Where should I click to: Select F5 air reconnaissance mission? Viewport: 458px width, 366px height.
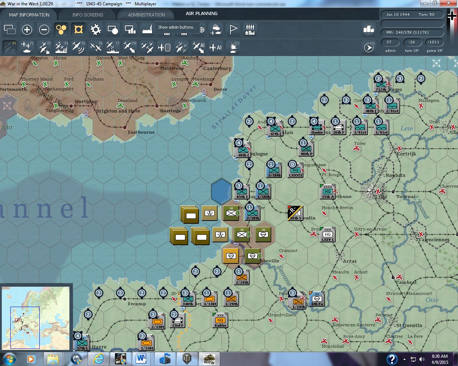(x=78, y=47)
